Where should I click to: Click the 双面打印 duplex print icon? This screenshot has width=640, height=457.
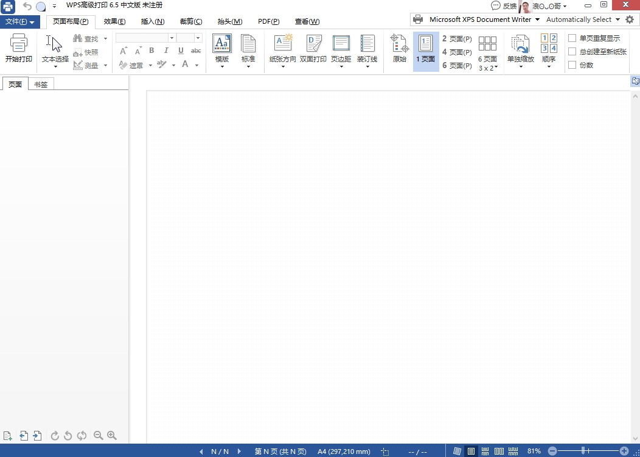313,43
